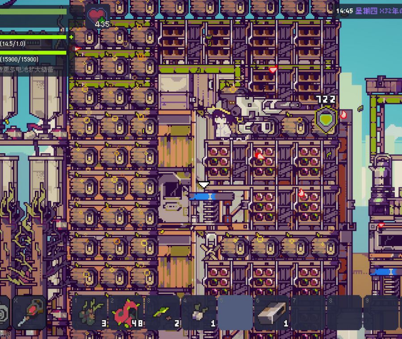Click the 14:45 clock display
The width and height of the screenshot is (402, 339).
[x=344, y=11]
